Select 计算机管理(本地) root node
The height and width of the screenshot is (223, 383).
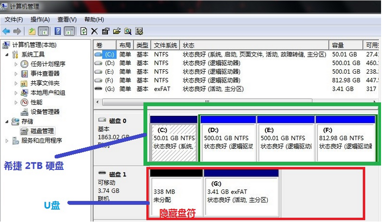34,45
